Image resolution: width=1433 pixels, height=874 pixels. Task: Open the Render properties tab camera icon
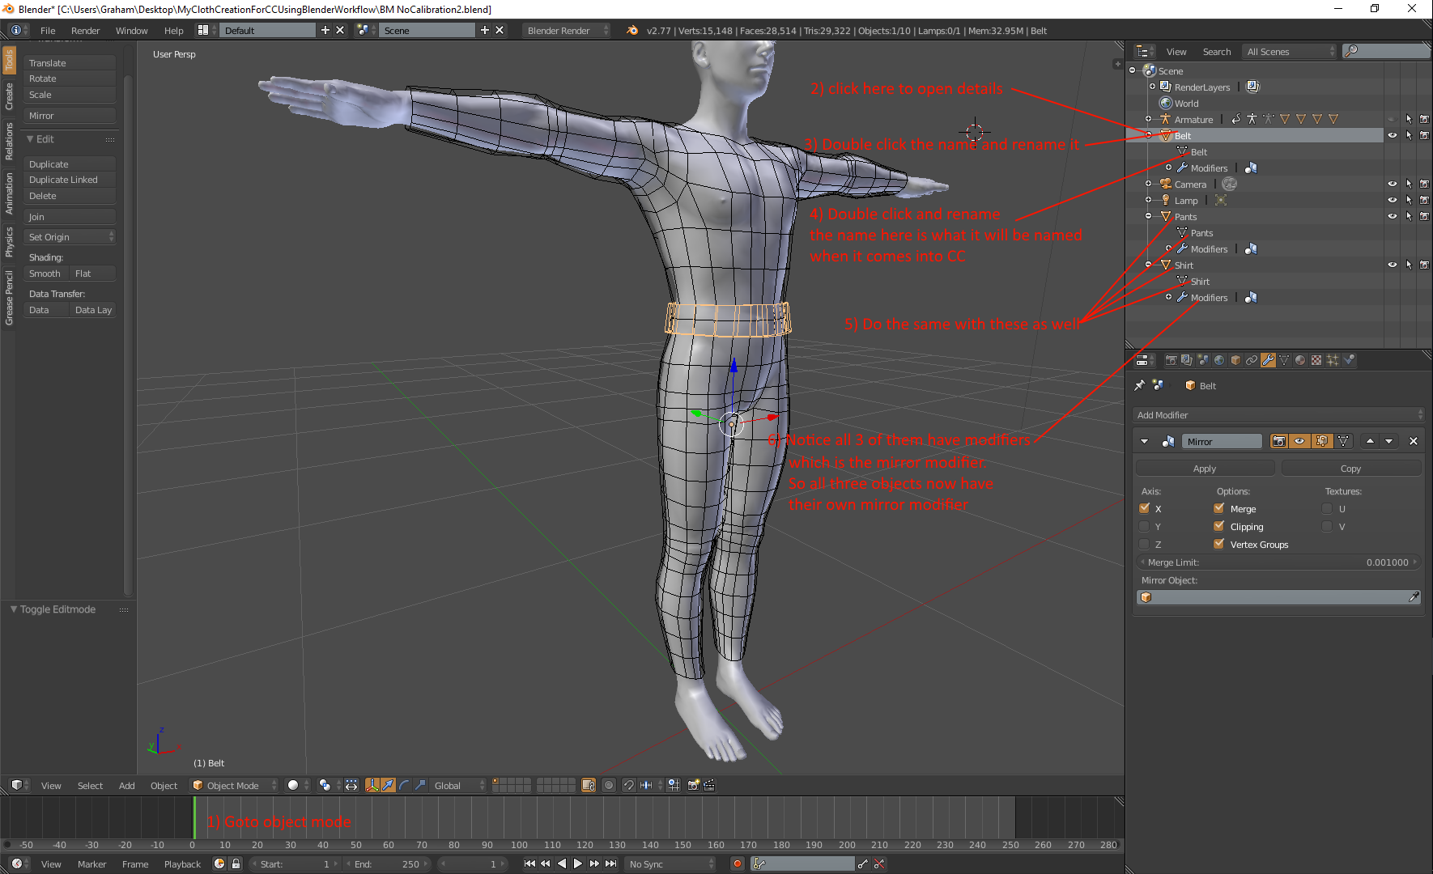point(1171,360)
